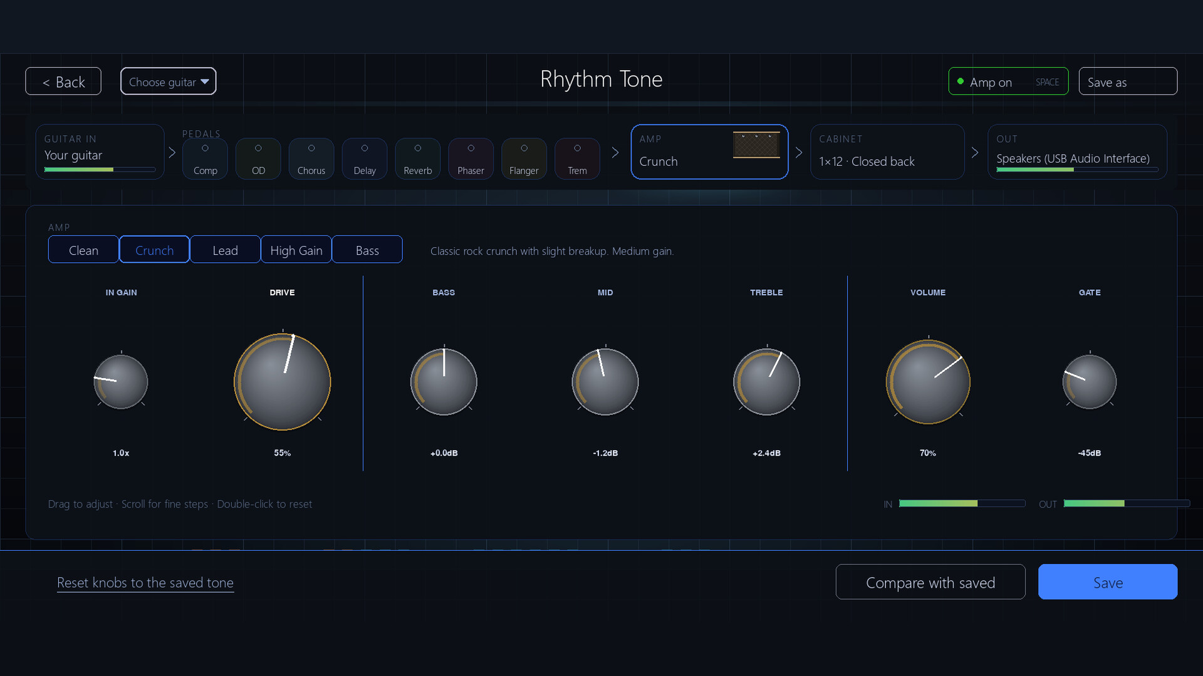The height and width of the screenshot is (676, 1203).
Task: Click the amp thumbnail in AMP block
Action: coord(756,145)
